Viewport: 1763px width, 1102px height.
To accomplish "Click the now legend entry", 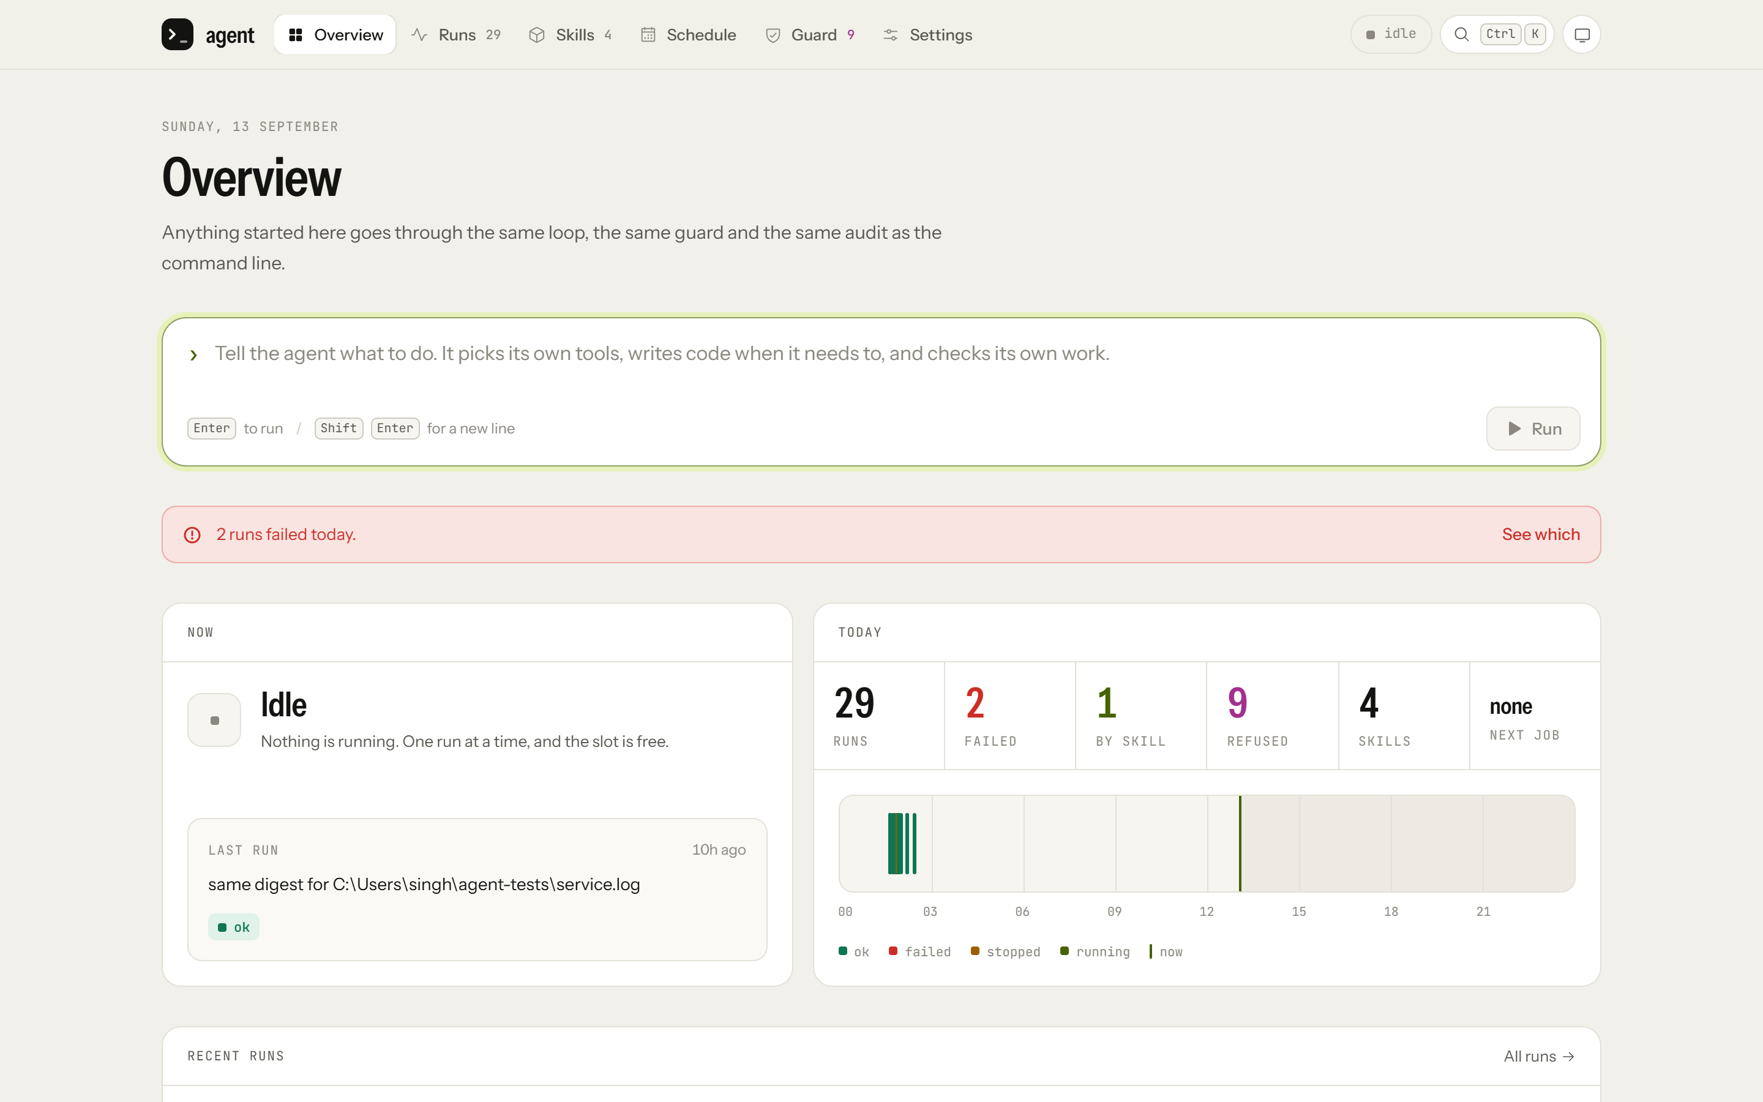I will pyautogui.click(x=1166, y=951).
